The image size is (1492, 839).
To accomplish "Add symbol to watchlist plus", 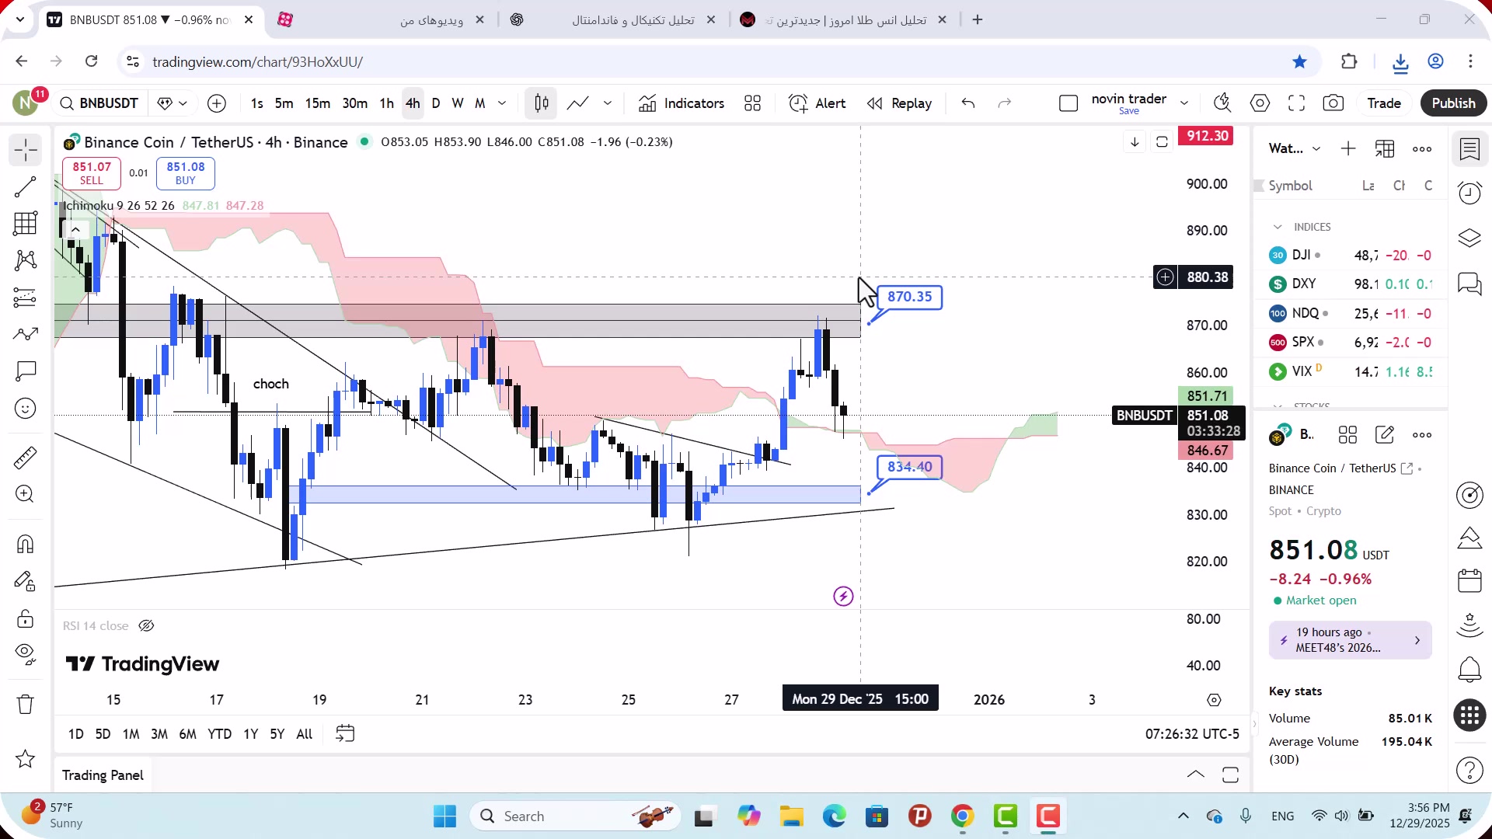I will [1348, 149].
